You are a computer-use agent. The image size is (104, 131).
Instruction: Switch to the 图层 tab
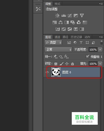point(48,37)
